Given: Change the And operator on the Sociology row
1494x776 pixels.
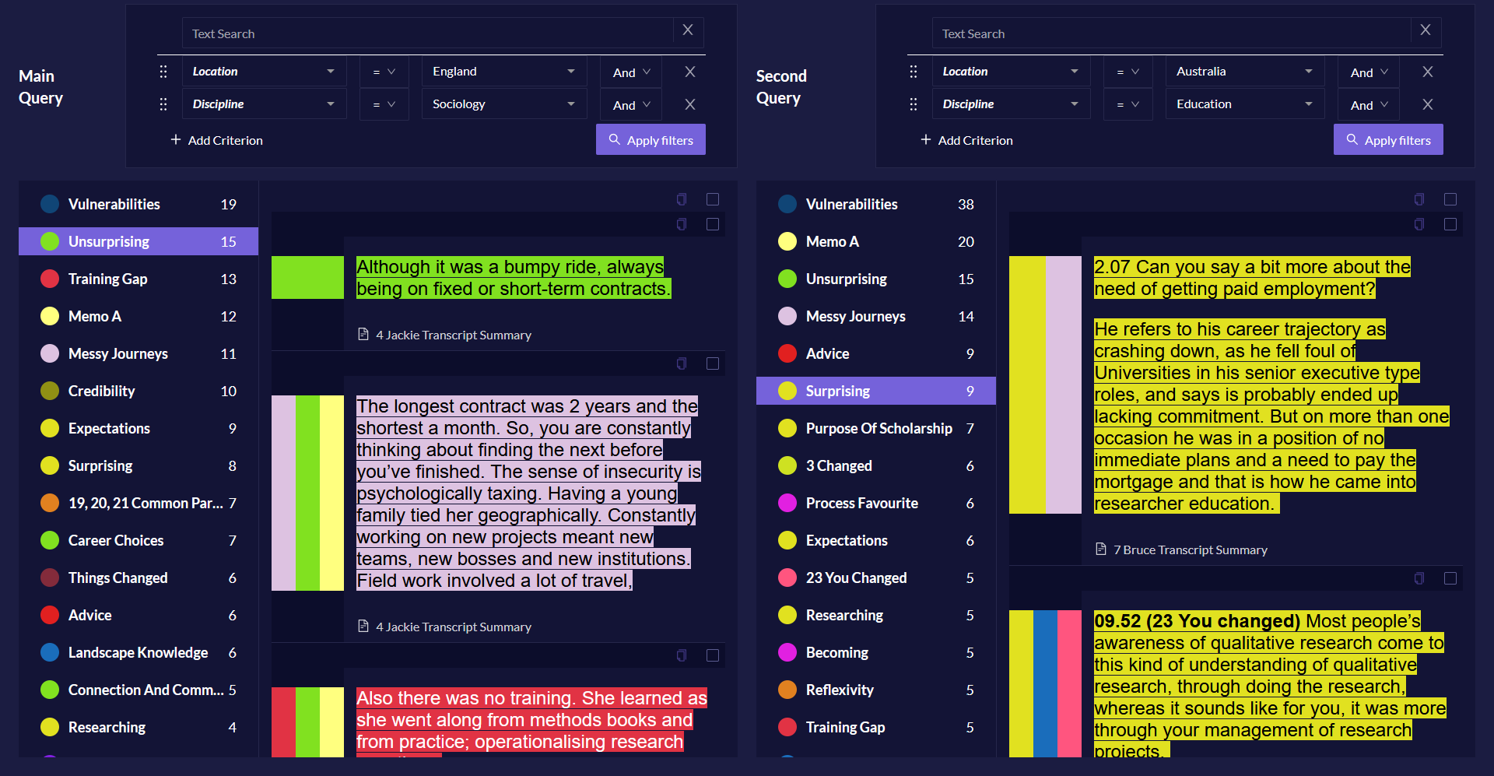Looking at the screenshot, I should (x=630, y=104).
